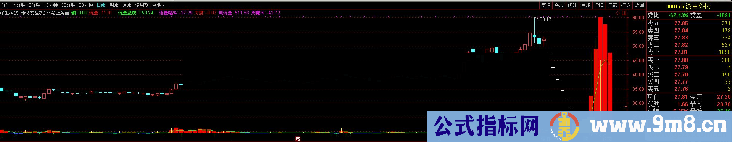Click the chart label 派生科技(日线,前复权)
Screen dimensions: 732x142
23,13
